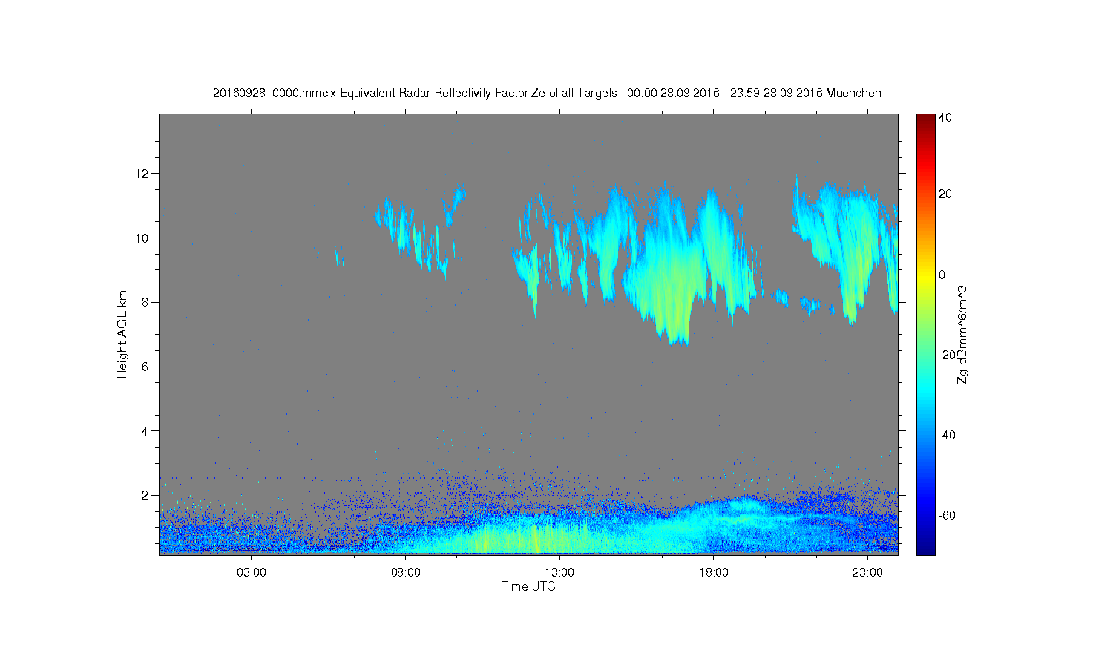Screen dimensions: 1113x668
Task: Click the 03:00 time tick label
Action: (x=252, y=573)
